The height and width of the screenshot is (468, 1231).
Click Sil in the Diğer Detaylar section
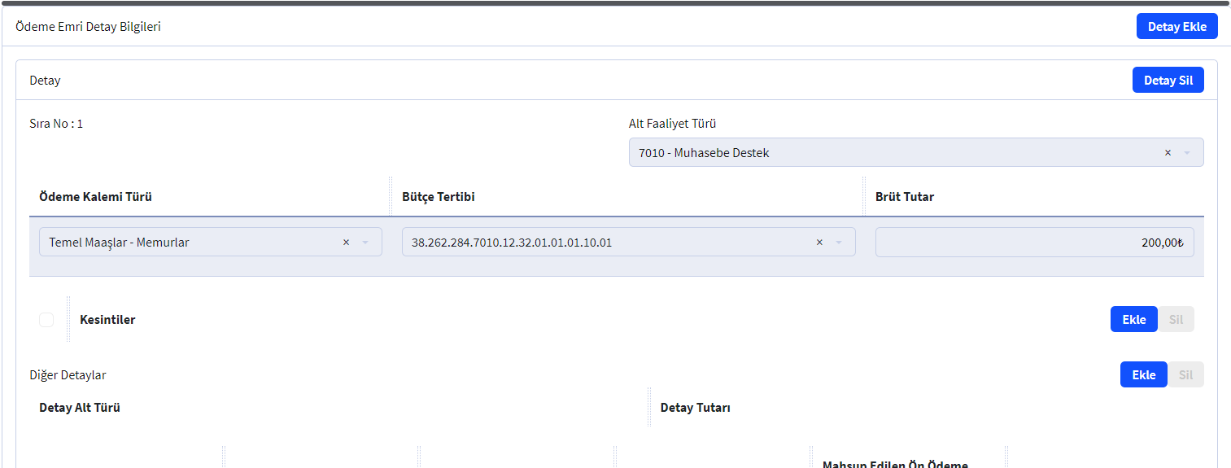(1185, 374)
